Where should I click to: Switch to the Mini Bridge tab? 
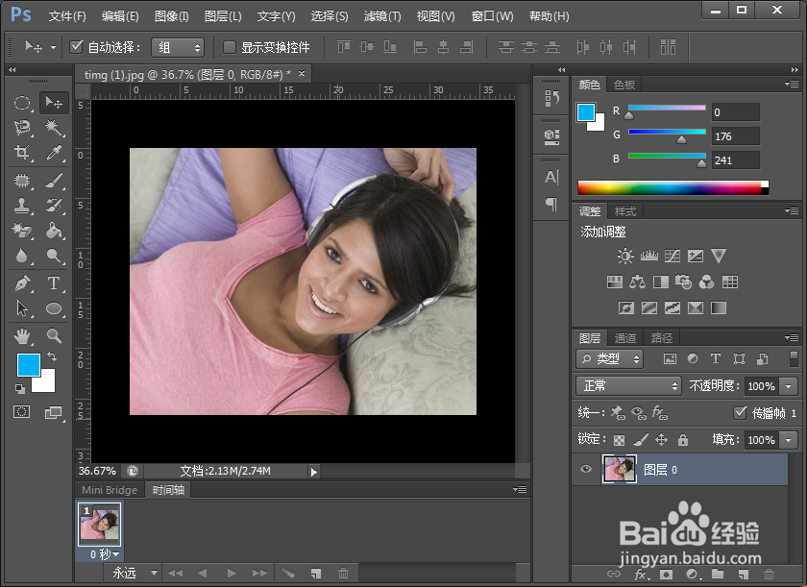[x=110, y=490]
